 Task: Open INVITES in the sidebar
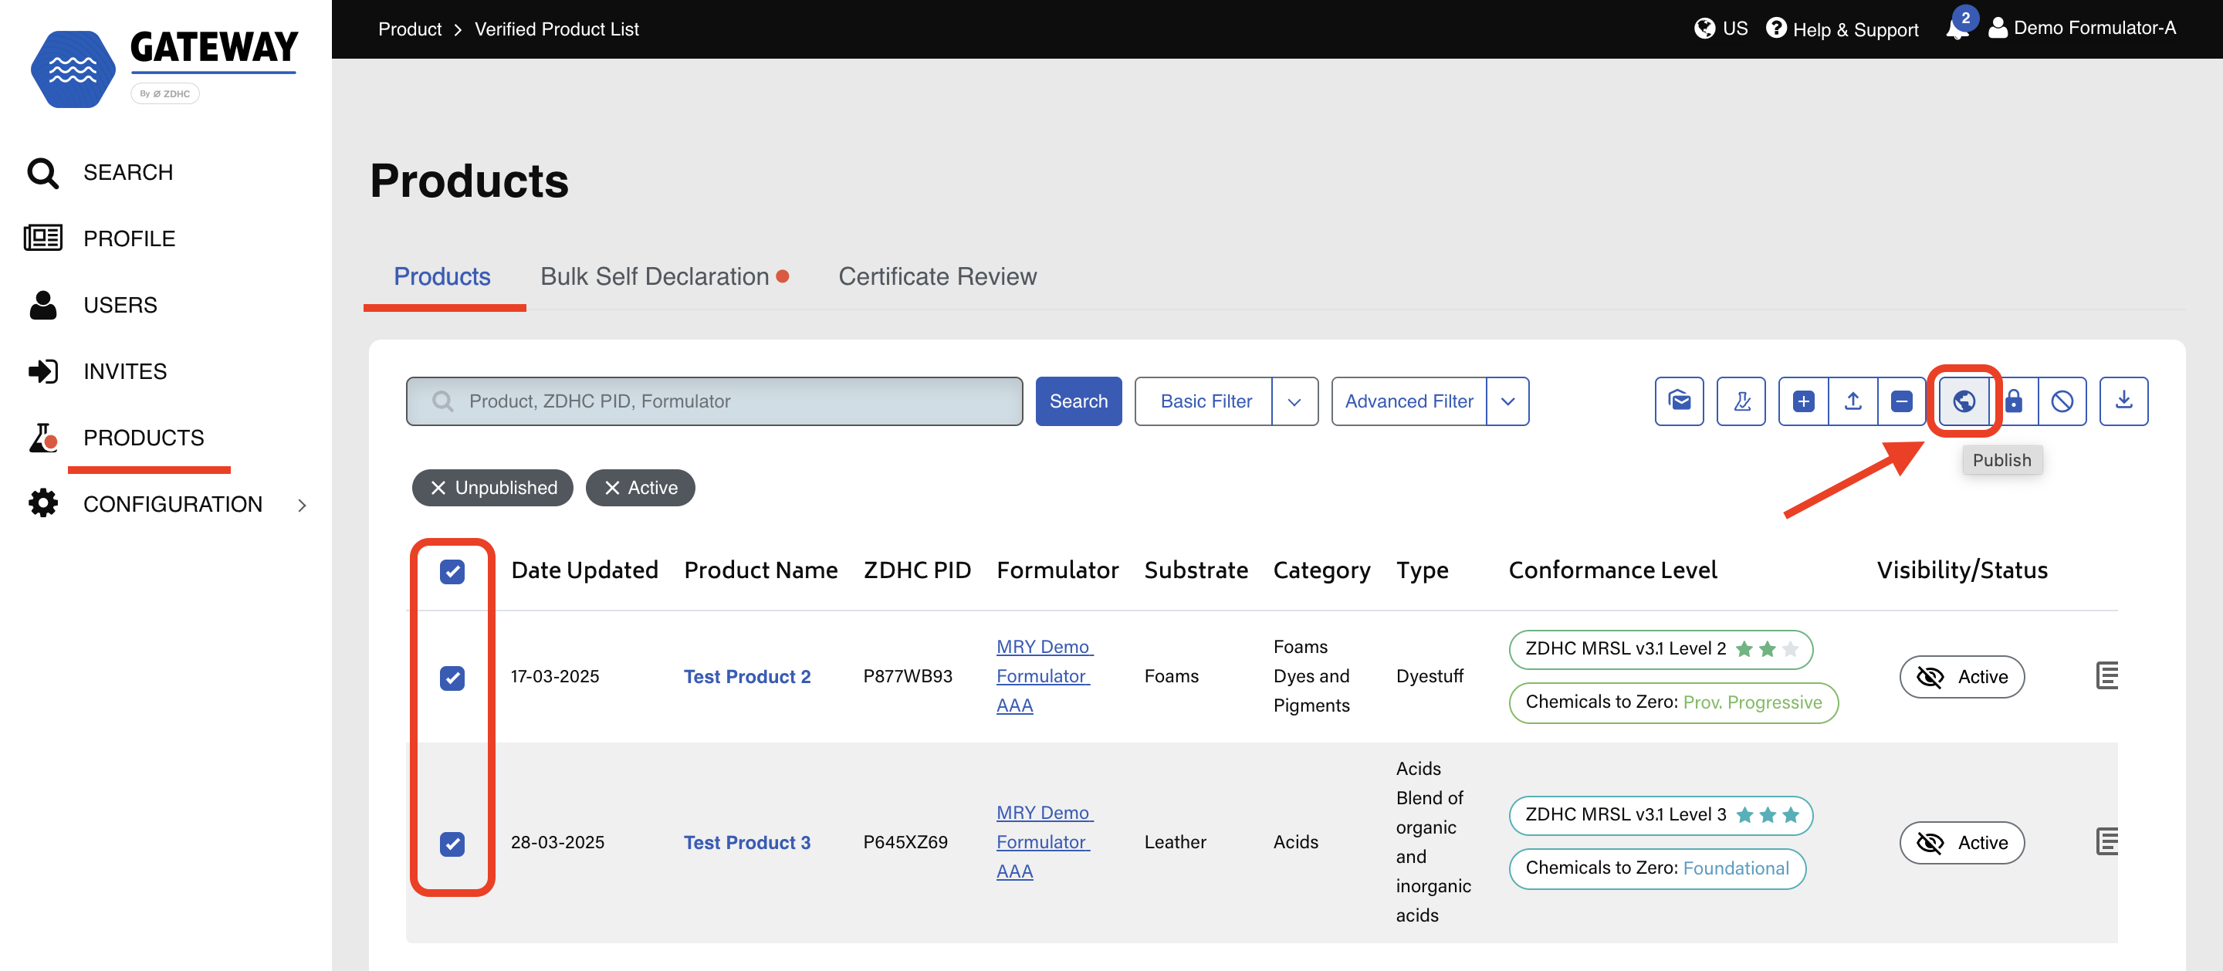(125, 371)
